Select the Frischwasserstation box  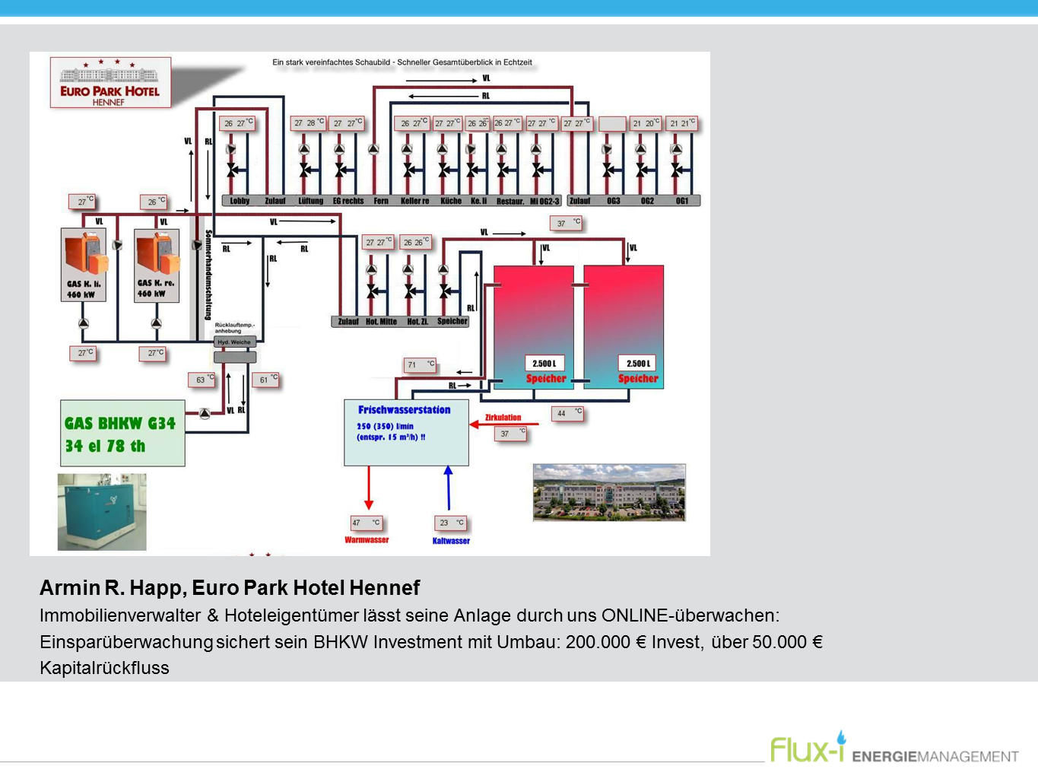coord(406,433)
